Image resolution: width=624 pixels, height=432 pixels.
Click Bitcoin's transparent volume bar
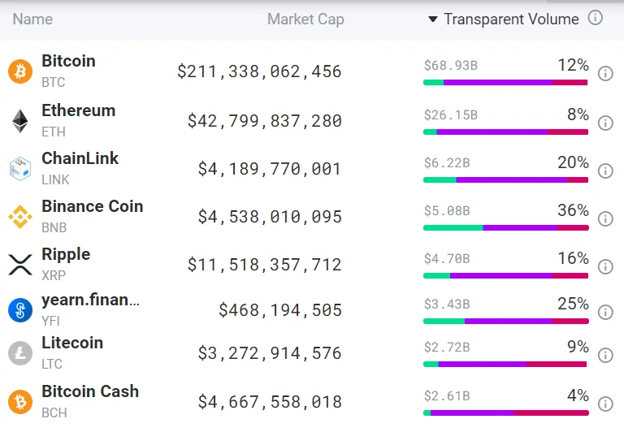(x=505, y=82)
